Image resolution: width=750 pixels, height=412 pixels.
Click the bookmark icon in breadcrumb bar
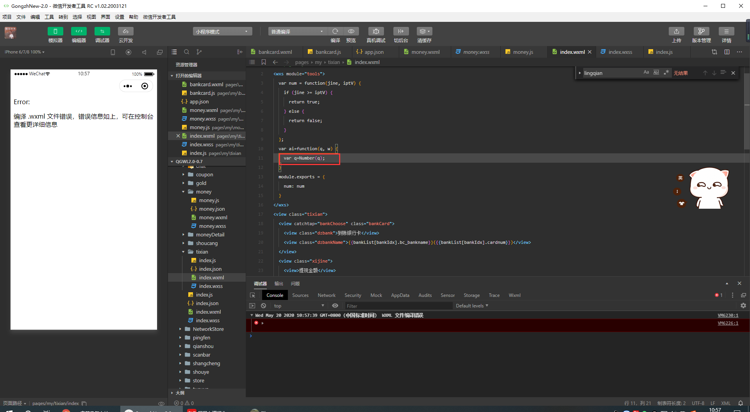click(x=264, y=62)
